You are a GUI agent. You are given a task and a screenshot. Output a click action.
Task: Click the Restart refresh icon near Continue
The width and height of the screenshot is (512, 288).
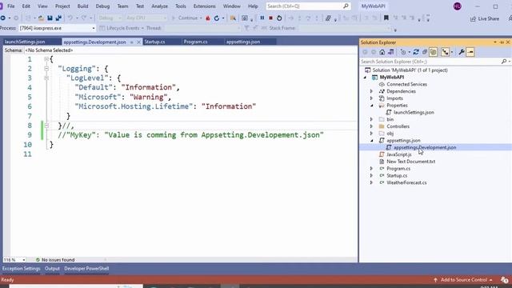[x=217, y=18]
